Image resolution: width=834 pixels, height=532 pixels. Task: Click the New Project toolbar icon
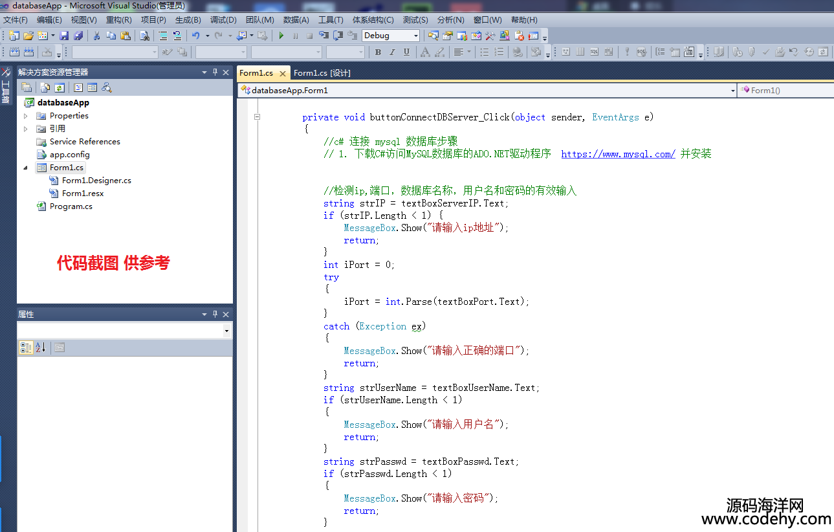tap(14, 36)
